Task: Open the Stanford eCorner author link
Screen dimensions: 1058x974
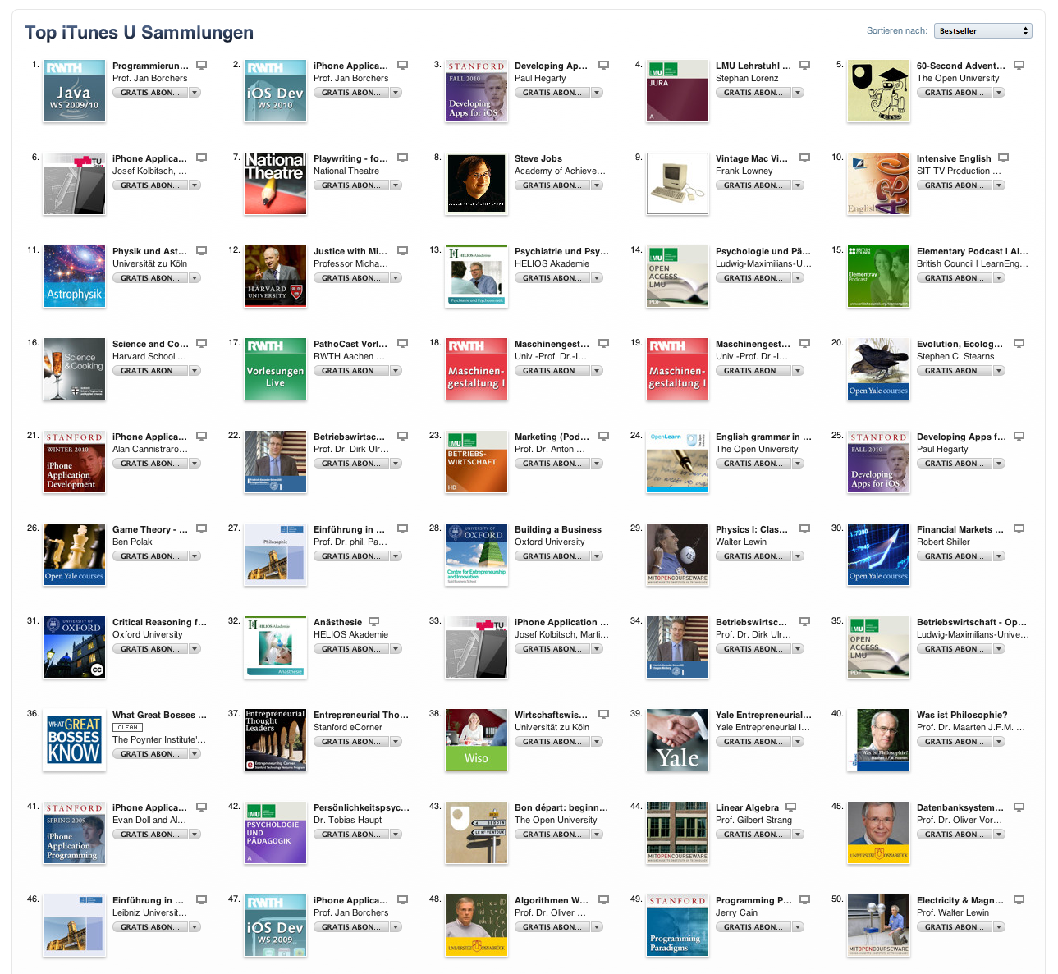Action: (x=348, y=727)
